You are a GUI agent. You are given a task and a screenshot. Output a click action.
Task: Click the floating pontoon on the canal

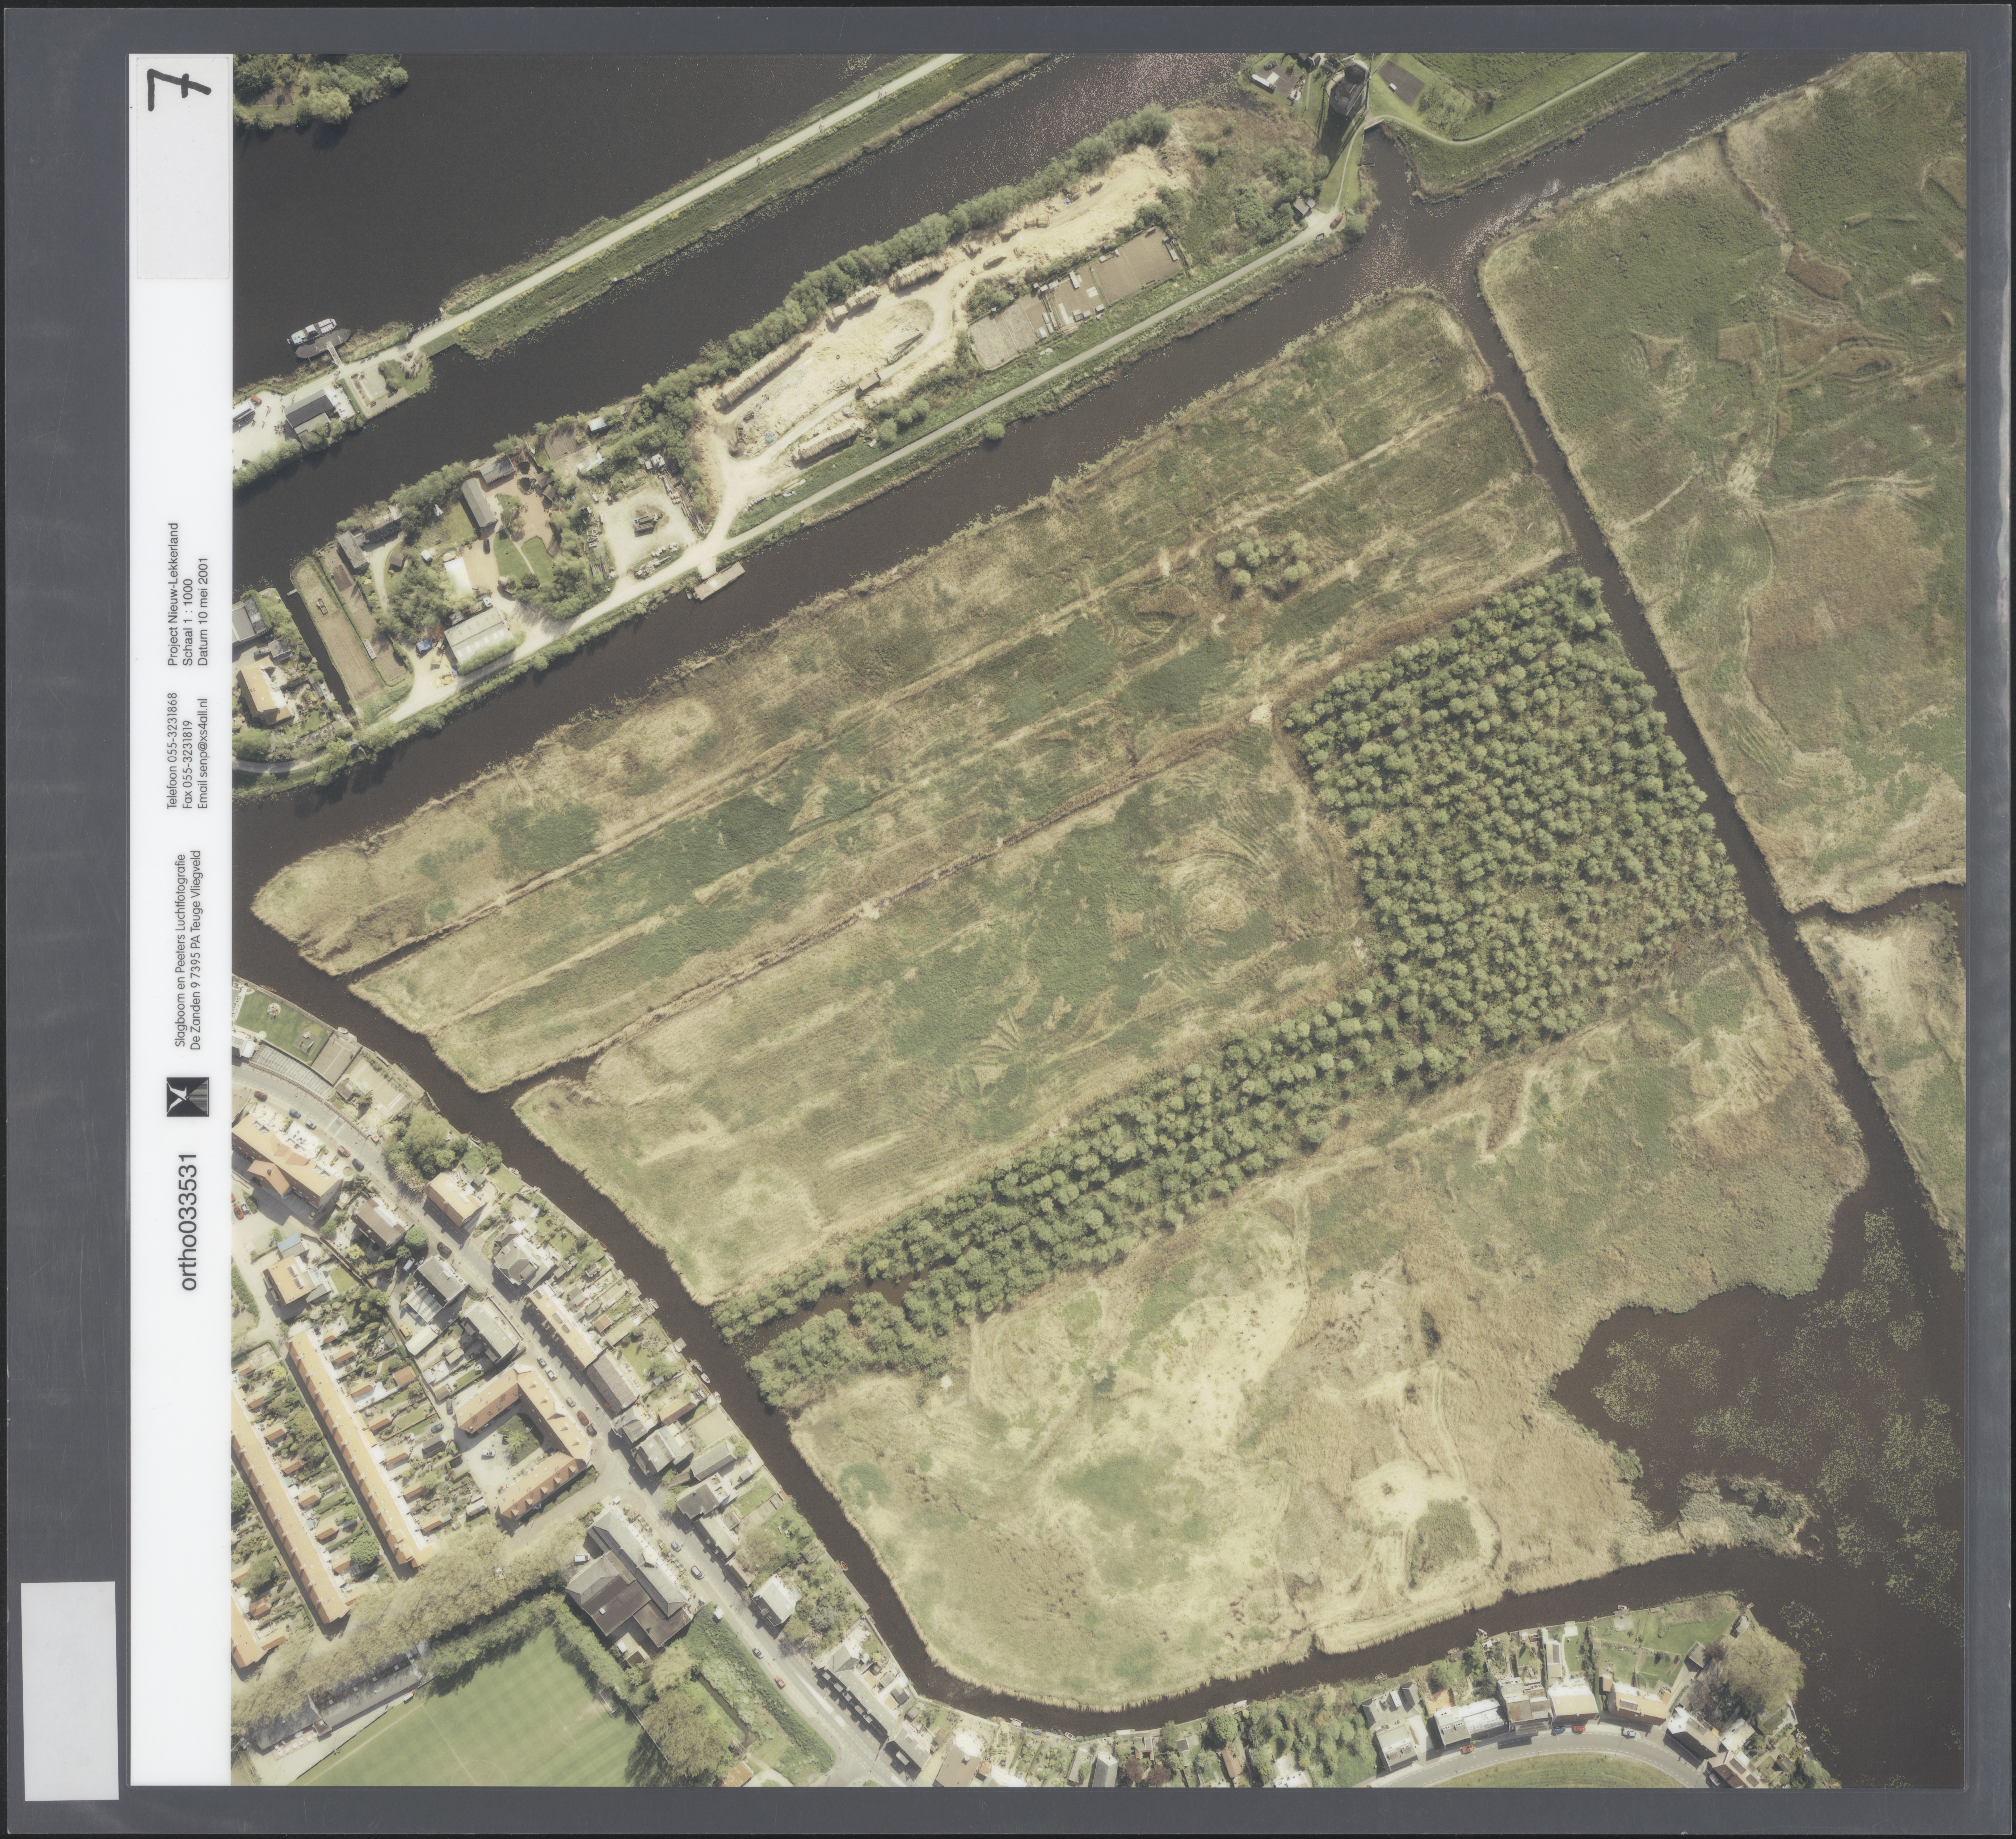click(719, 581)
